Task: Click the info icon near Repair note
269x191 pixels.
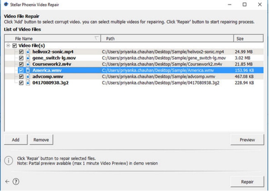Action: (8, 161)
